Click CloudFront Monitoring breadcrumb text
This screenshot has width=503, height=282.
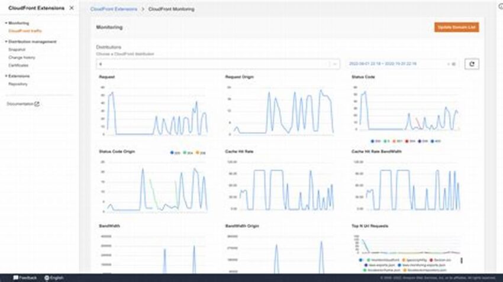pyautogui.click(x=171, y=9)
